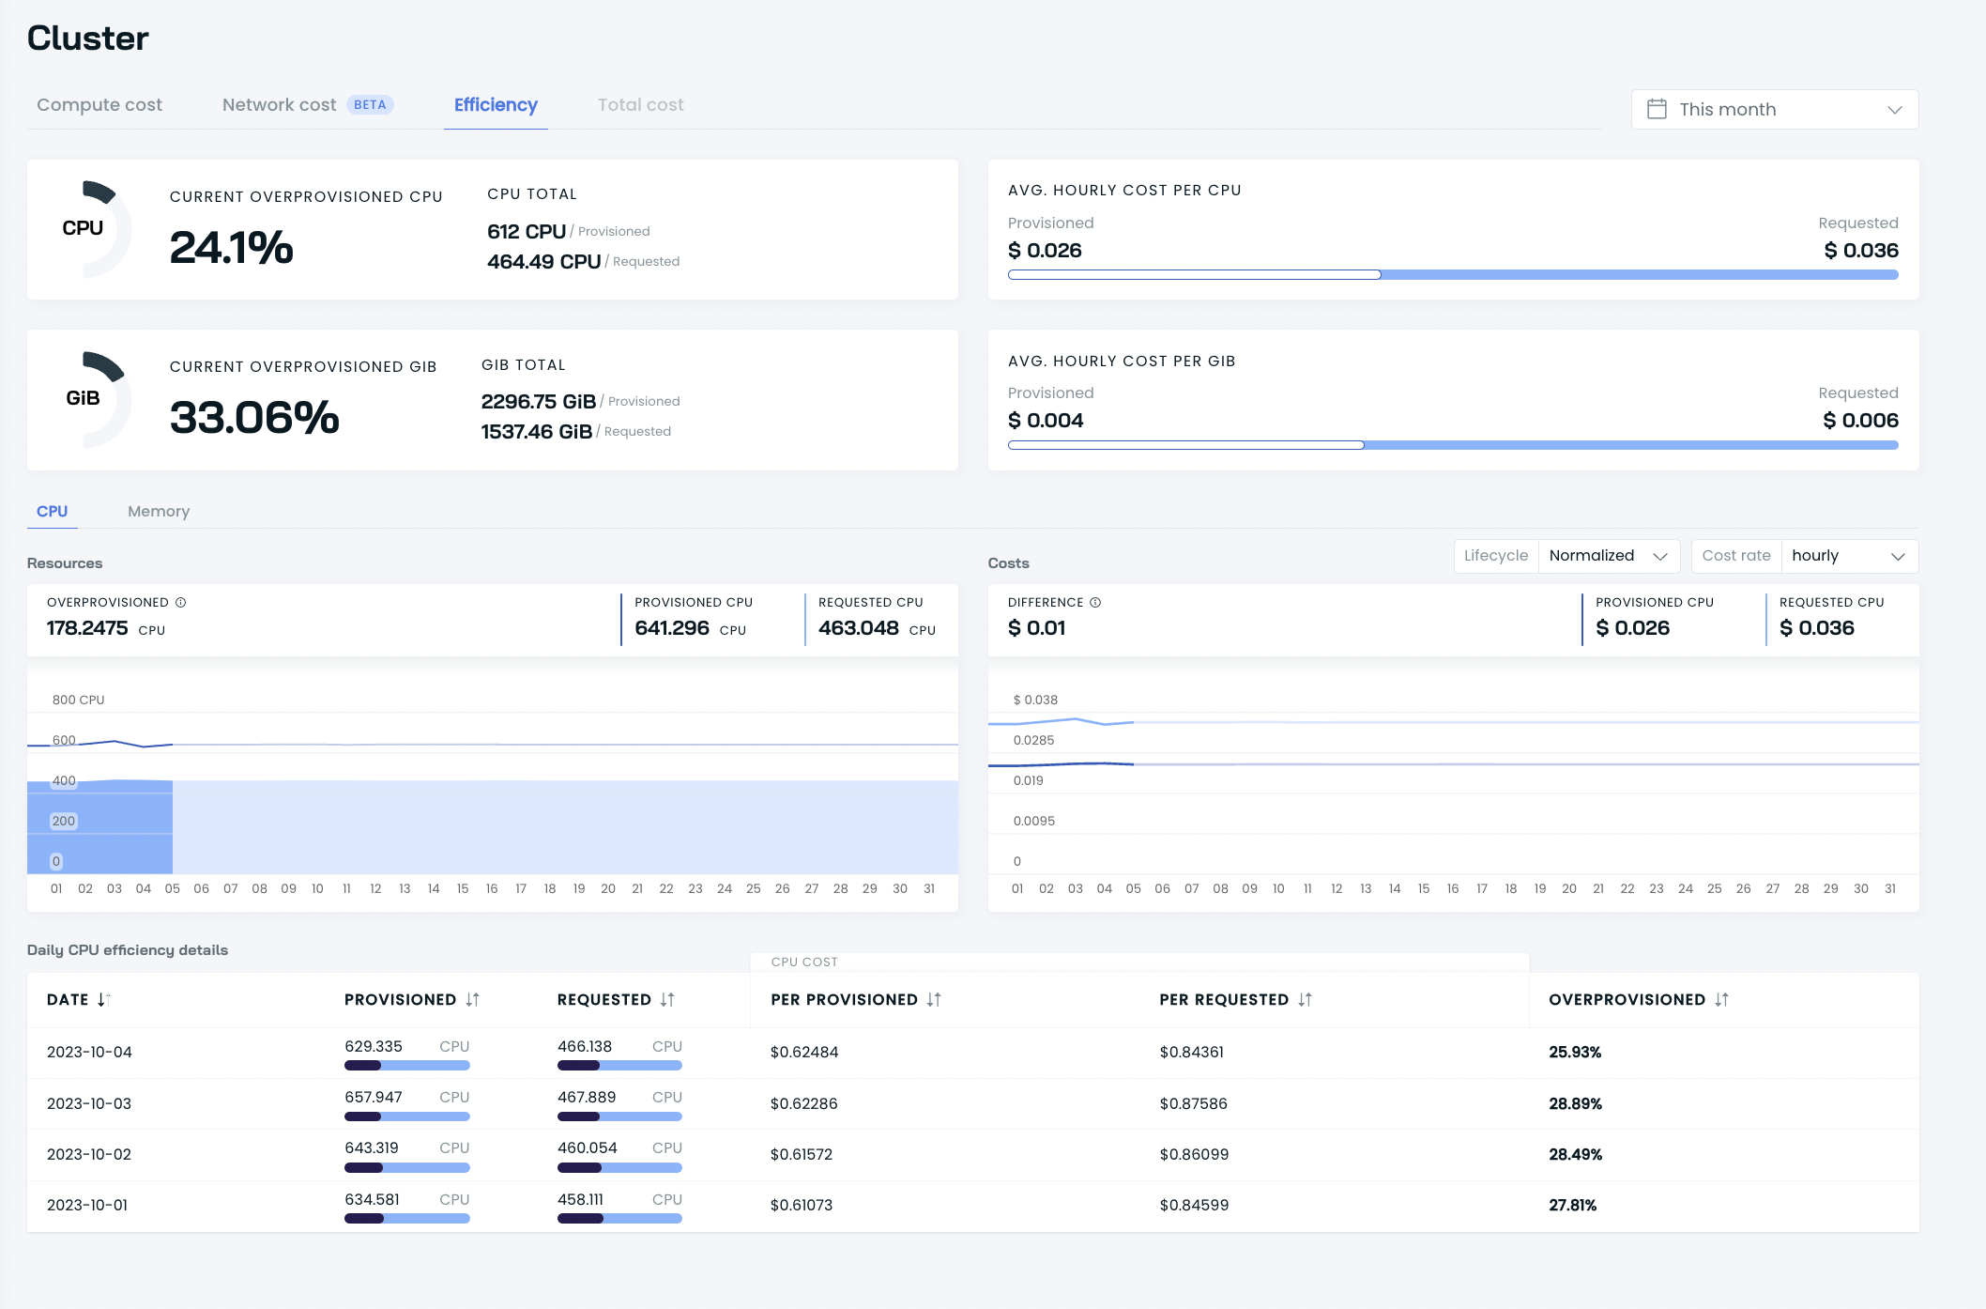Click the 2023-10-03 table row
1986x1309 pixels.
click(x=972, y=1103)
